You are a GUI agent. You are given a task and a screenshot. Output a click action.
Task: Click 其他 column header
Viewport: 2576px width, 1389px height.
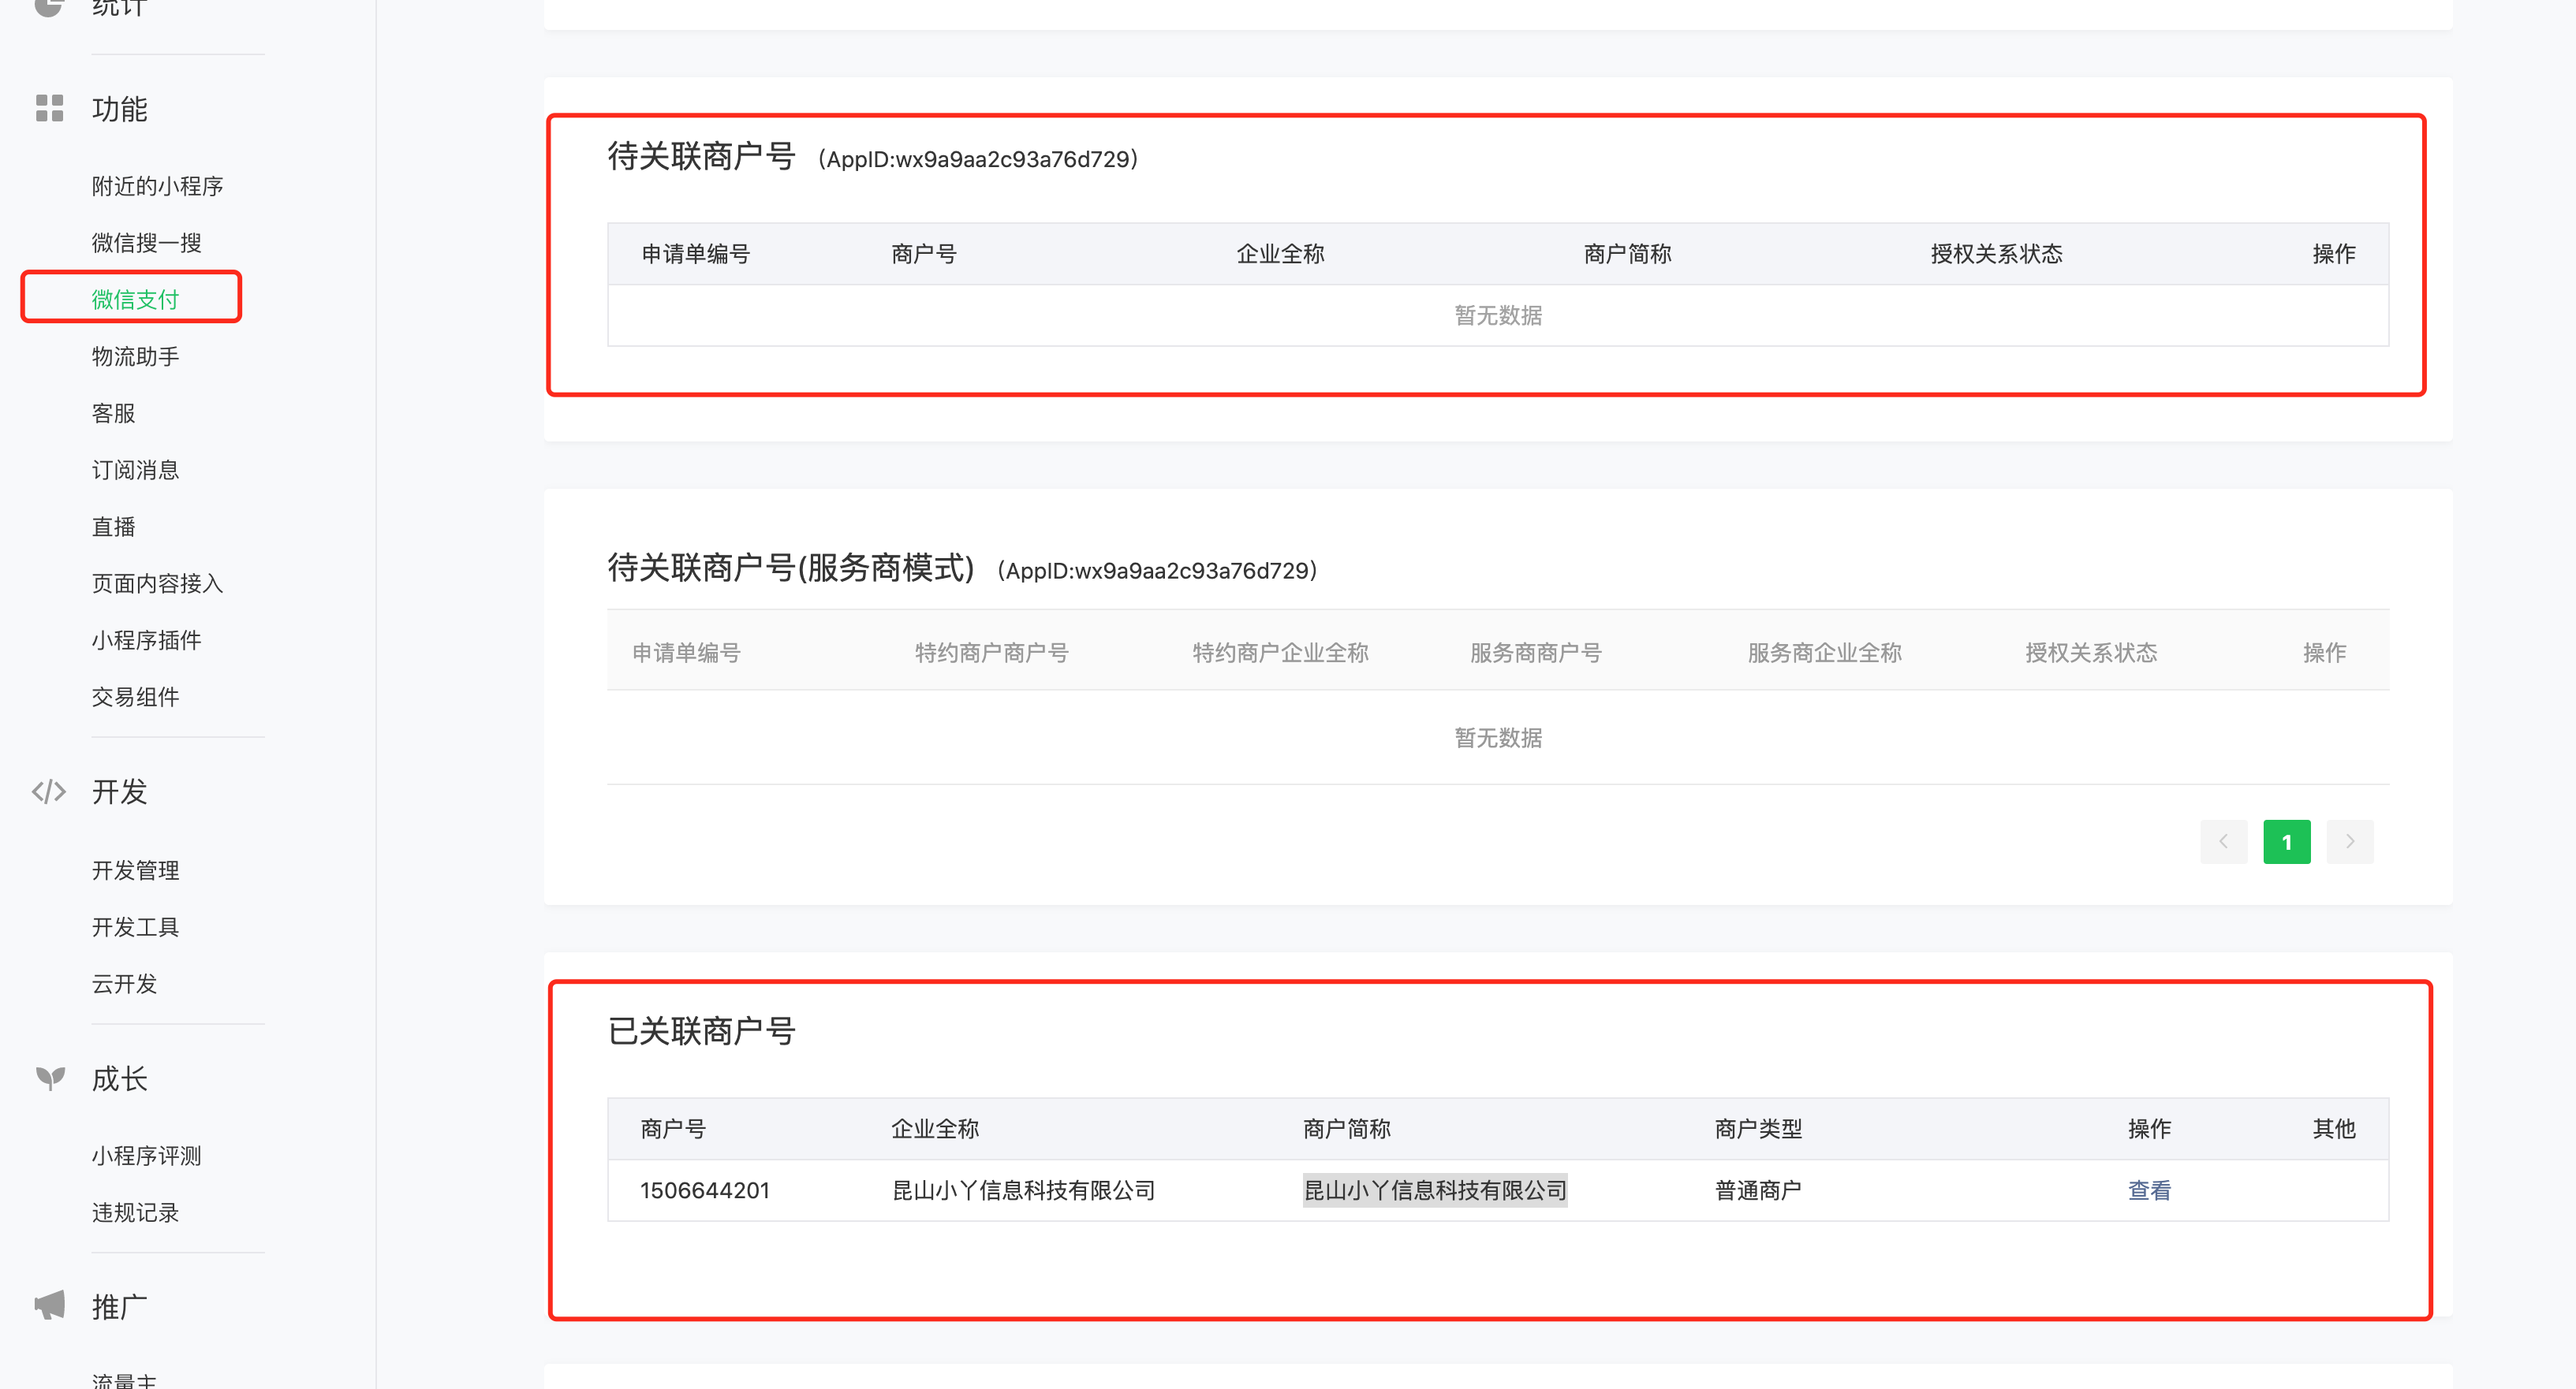point(2334,1128)
